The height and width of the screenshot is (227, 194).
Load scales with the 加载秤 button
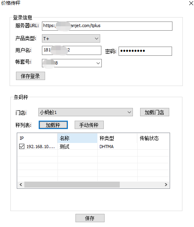click(x=53, y=125)
